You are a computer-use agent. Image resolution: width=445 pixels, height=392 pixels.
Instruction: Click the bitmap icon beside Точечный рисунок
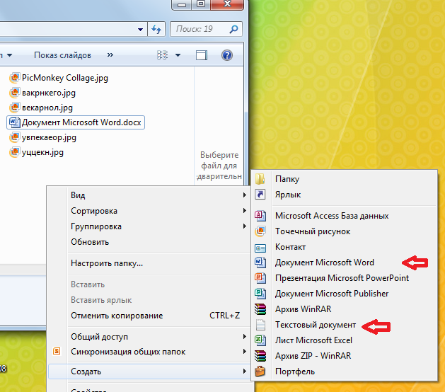260,231
